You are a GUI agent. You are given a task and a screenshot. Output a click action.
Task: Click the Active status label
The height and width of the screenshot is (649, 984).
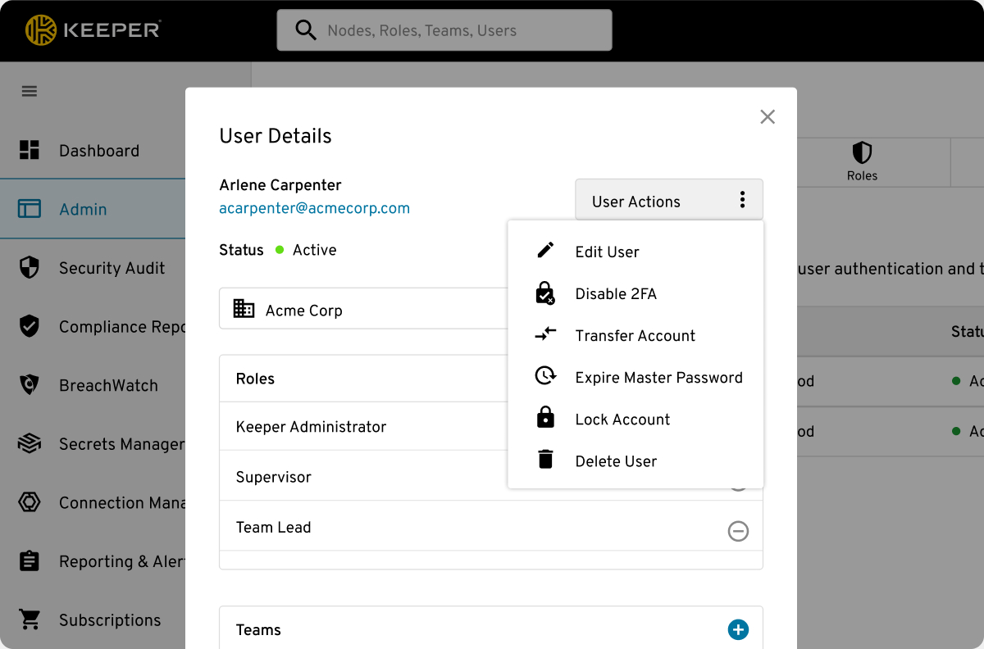(x=314, y=250)
